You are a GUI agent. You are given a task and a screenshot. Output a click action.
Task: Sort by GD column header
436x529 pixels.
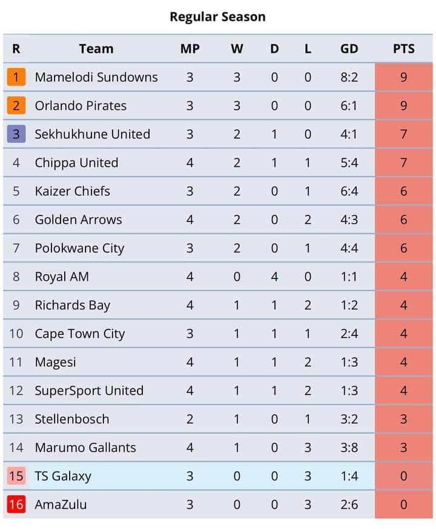coord(349,49)
